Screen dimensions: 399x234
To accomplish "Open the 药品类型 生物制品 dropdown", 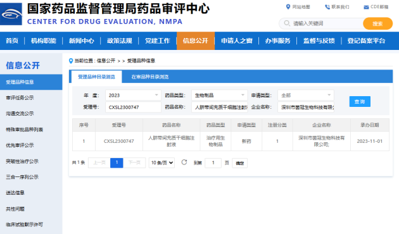I will 219,95.
